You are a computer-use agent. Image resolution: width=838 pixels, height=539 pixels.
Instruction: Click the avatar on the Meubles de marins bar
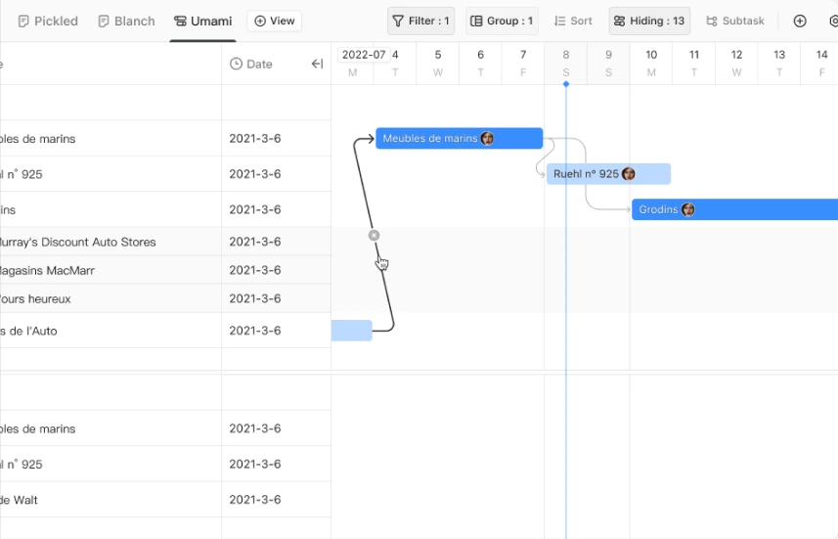(x=487, y=139)
